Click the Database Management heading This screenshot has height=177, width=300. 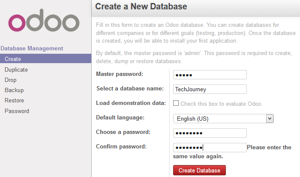pos(32,48)
